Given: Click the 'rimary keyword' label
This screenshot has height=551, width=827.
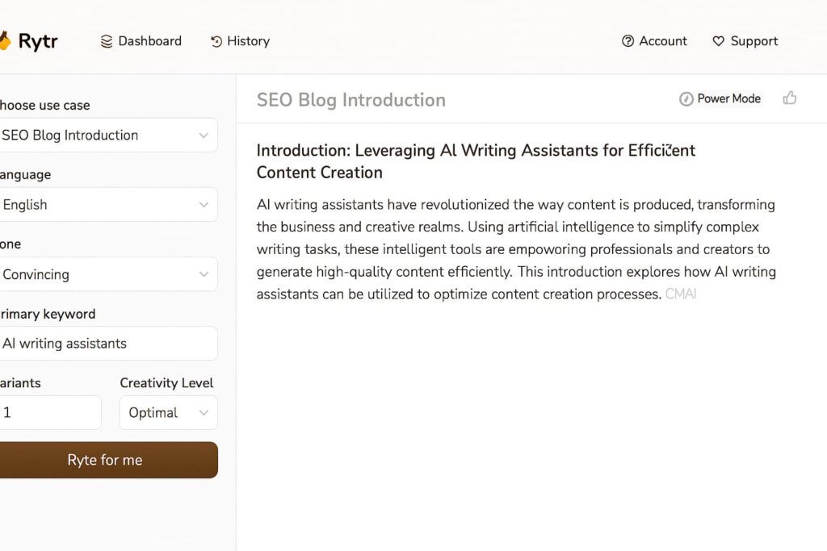Looking at the screenshot, I should (48, 314).
